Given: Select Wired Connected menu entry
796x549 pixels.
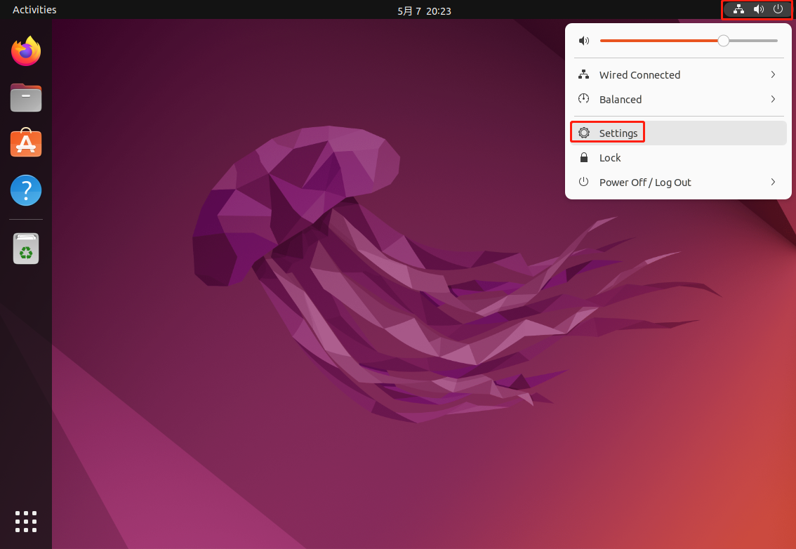Looking at the screenshot, I should tap(678, 74).
